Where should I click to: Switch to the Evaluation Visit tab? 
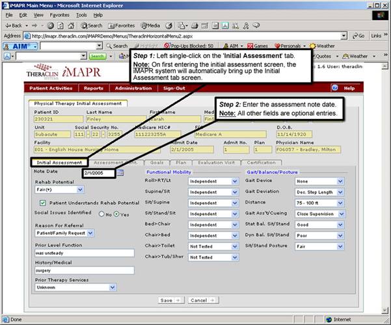click(x=216, y=162)
